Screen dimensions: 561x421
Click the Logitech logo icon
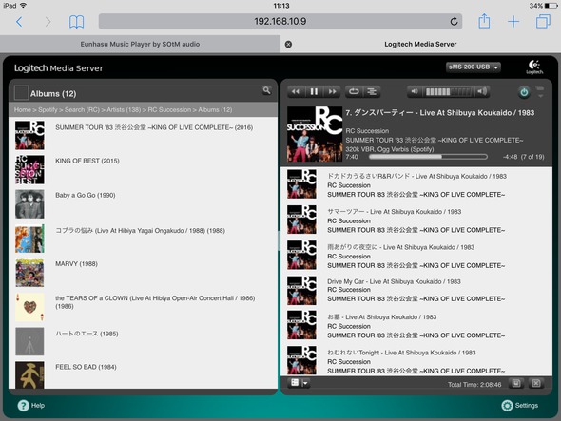point(534,67)
